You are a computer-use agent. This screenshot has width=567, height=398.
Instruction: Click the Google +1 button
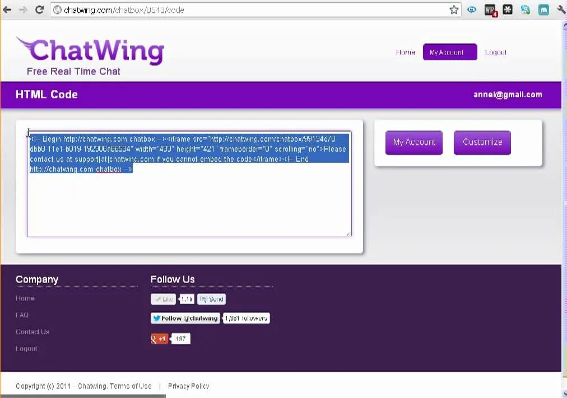[160, 339]
